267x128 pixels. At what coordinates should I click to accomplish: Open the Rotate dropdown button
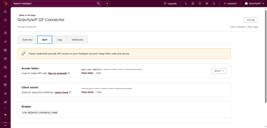[x=219, y=71]
